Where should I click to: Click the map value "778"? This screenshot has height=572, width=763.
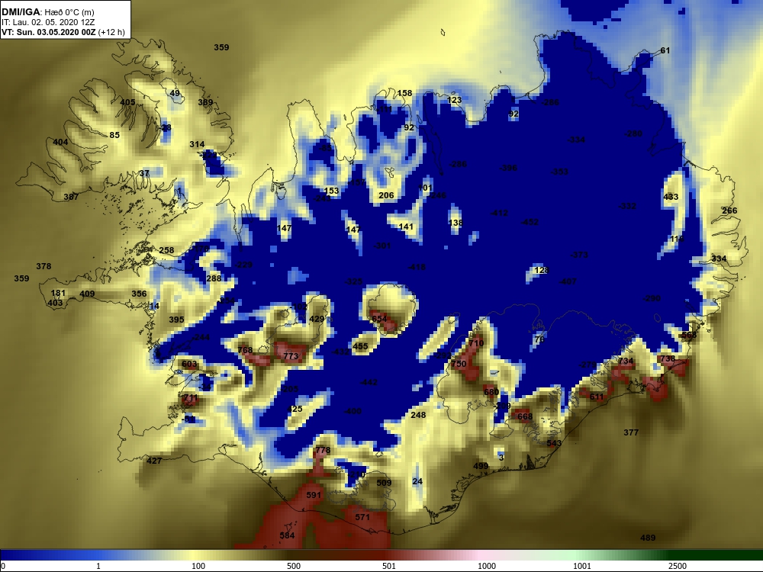click(x=323, y=451)
